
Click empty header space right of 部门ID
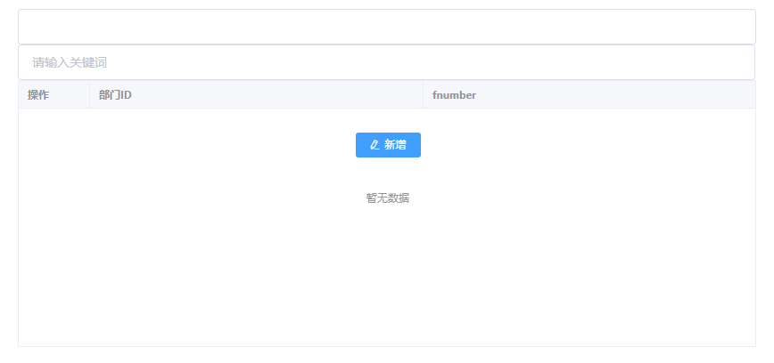click(x=285, y=95)
